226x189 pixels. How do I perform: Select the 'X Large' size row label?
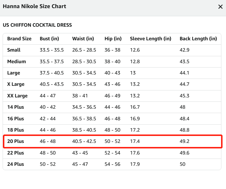(16, 84)
